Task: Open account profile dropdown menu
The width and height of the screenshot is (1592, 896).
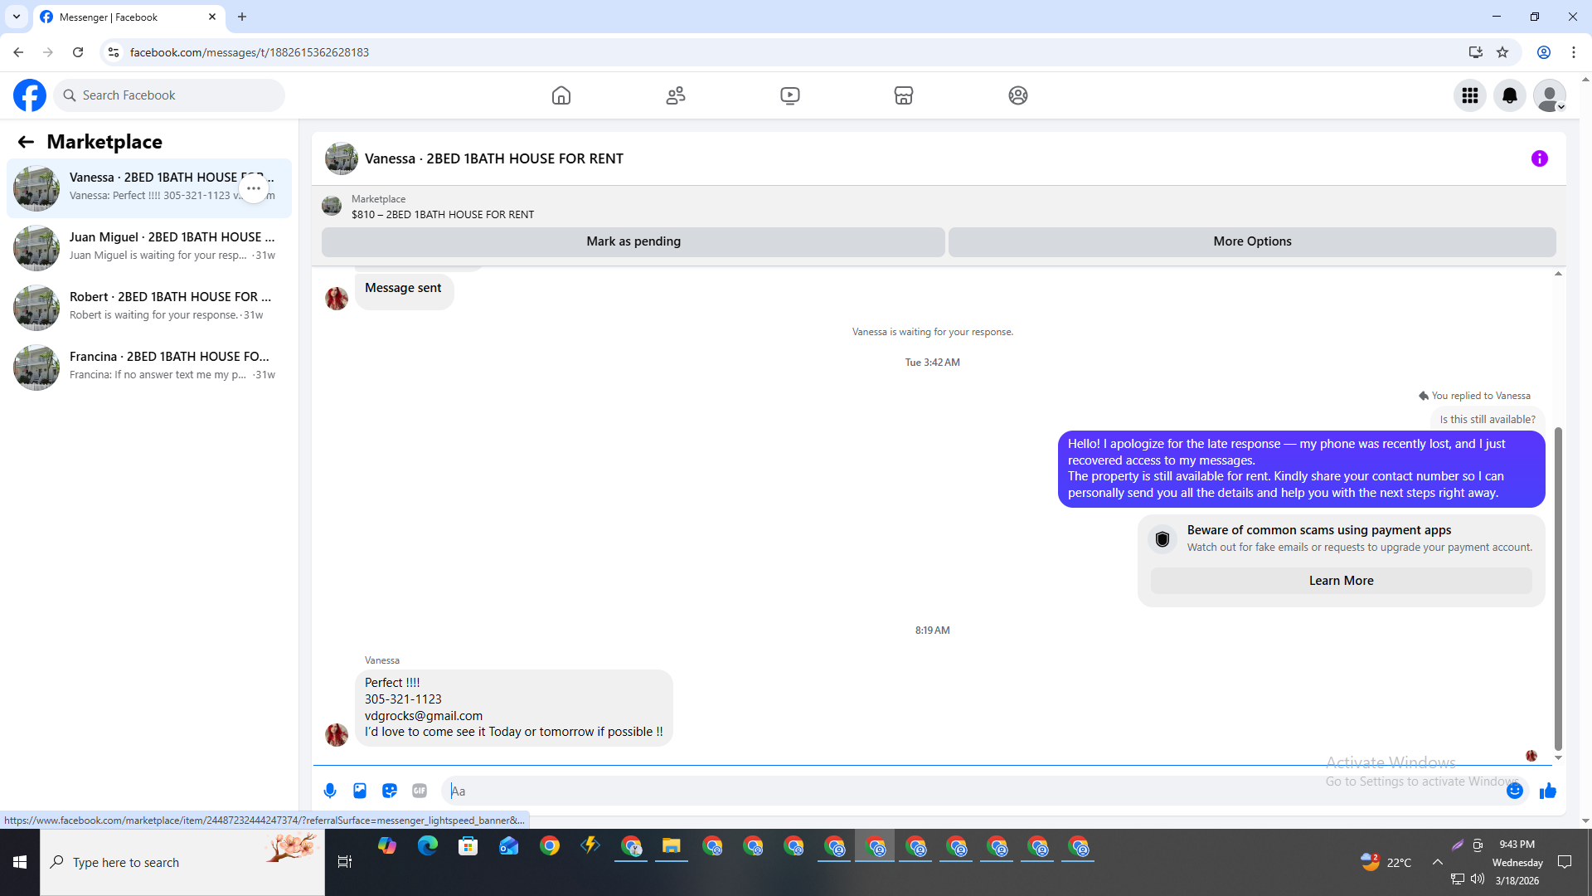Action: [1549, 95]
